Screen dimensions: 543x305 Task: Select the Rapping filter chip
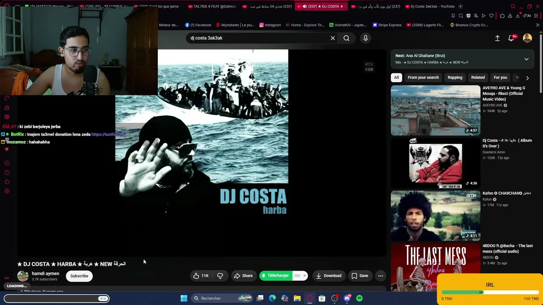point(455,78)
